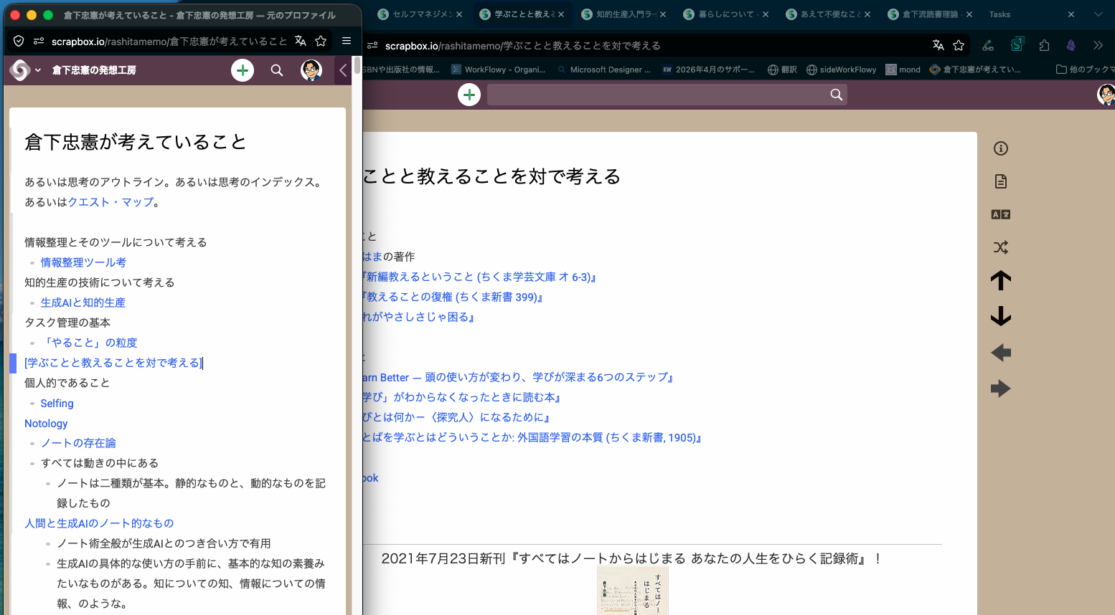This screenshot has height=615, width=1115.
Task: Collapse the side panel with the left chevron
Action: (343, 70)
